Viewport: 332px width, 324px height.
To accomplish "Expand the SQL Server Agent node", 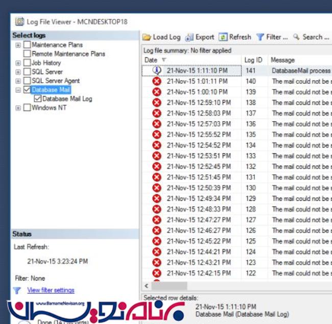I will 18,81.
